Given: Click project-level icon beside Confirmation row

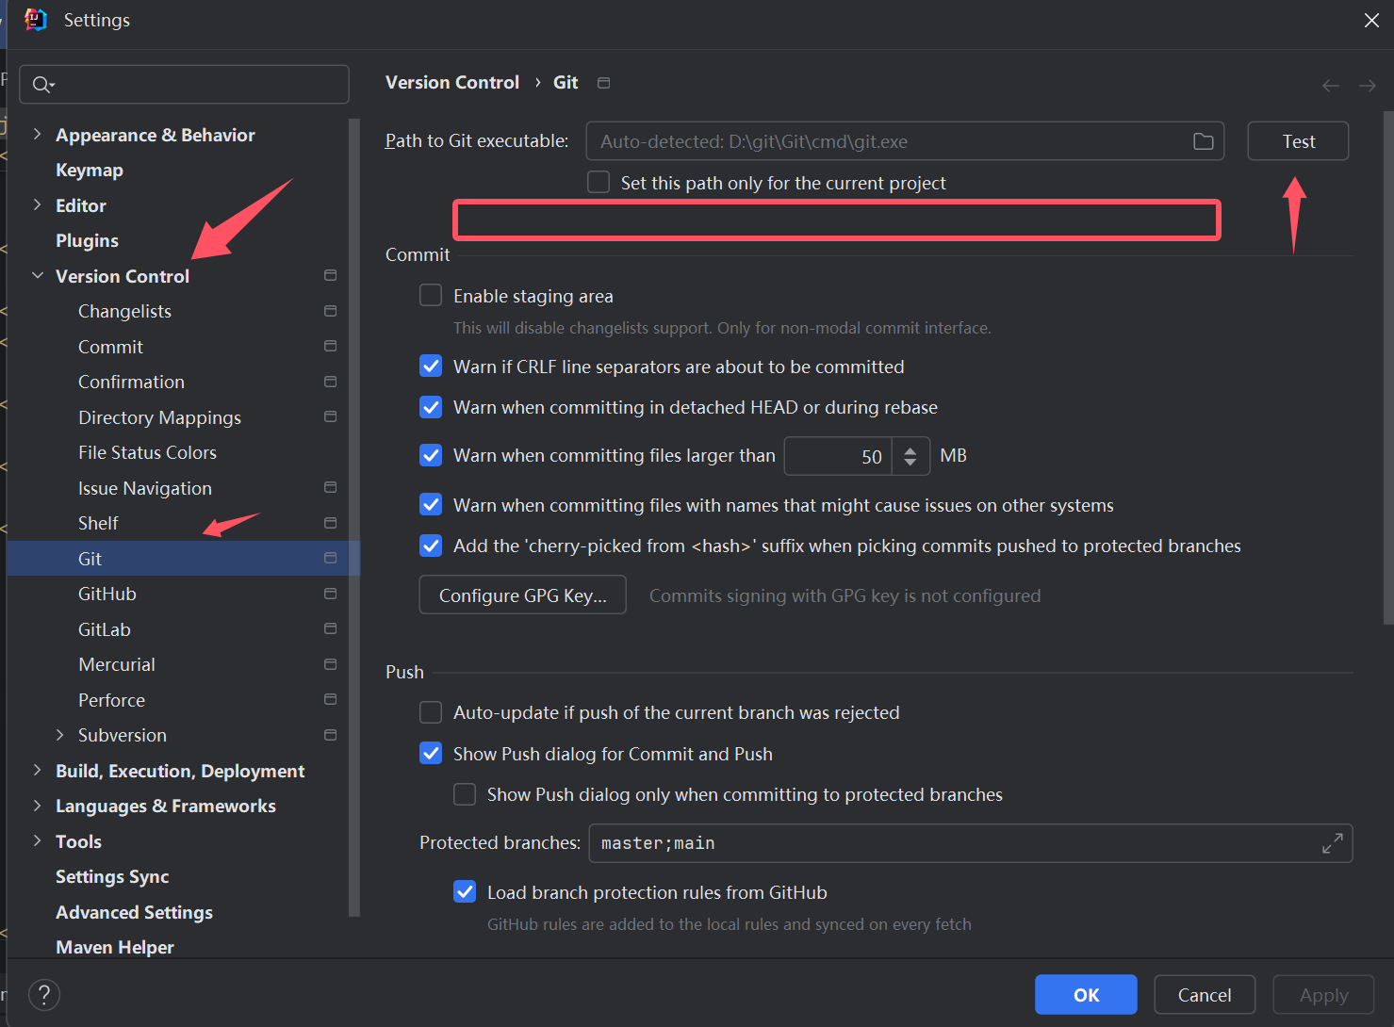Looking at the screenshot, I should [x=330, y=382].
